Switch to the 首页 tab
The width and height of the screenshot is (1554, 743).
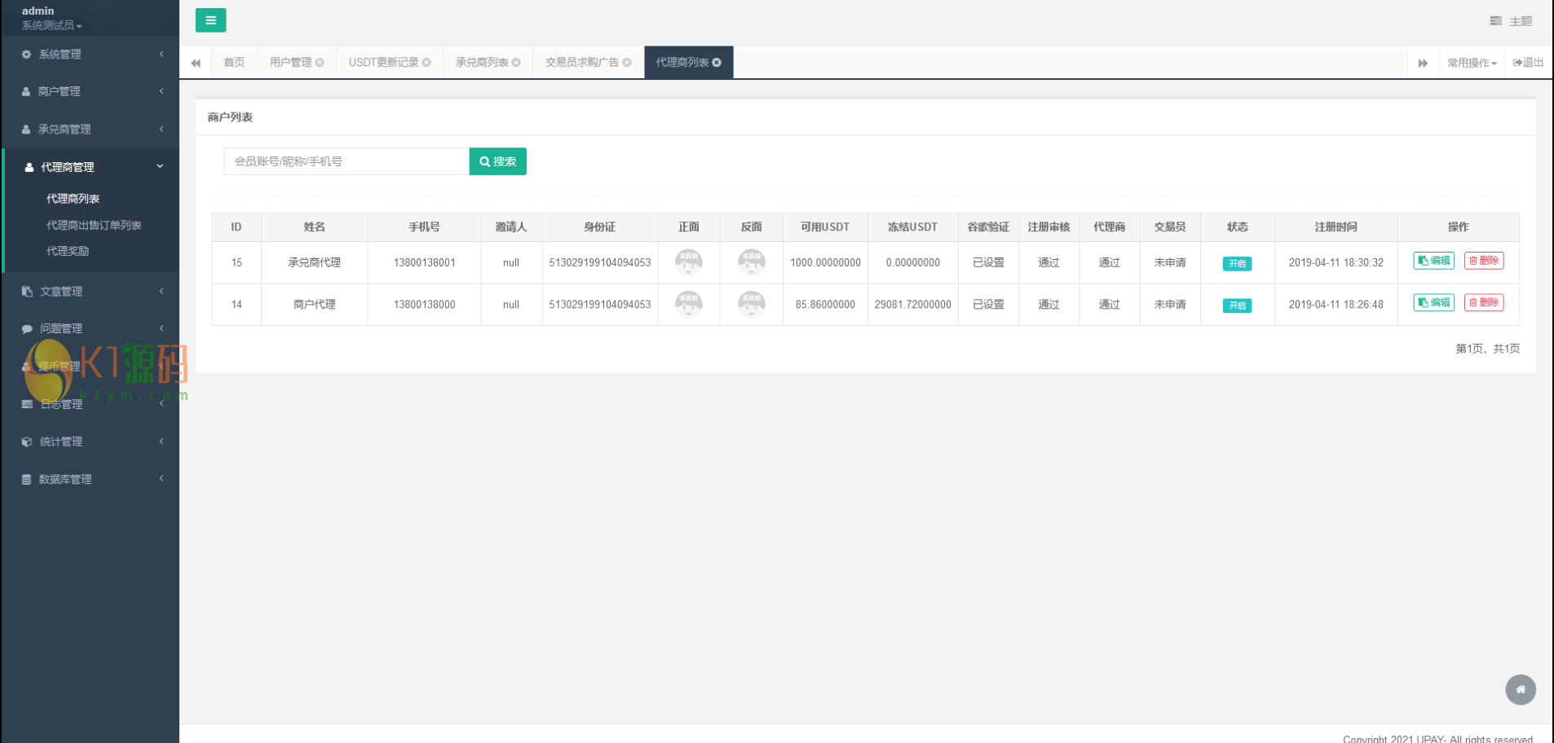(234, 63)
